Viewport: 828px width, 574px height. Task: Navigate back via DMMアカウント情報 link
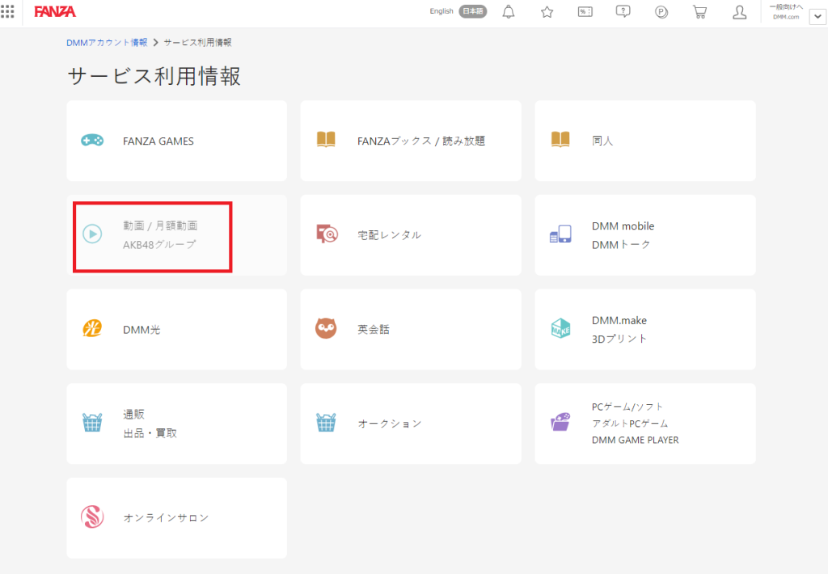(x=107, y=41)
